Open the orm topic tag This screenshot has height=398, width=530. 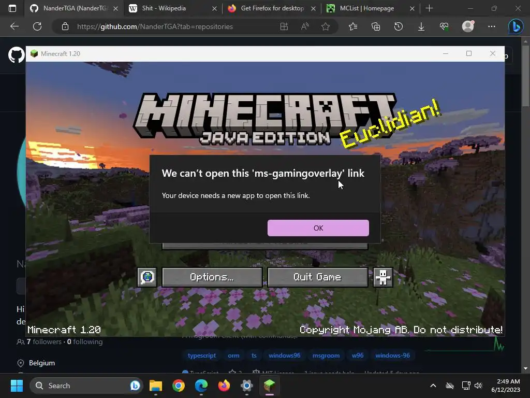click(233, 356)
